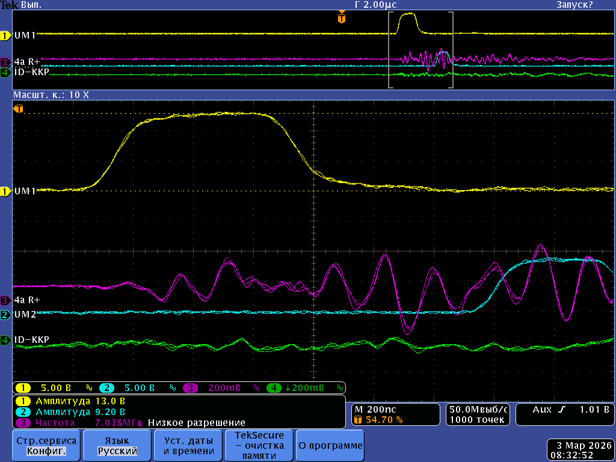The image size is (616, 462).
Task: Toggle channel 4 badge showing 200mB scale
Action: click(274, 388)
